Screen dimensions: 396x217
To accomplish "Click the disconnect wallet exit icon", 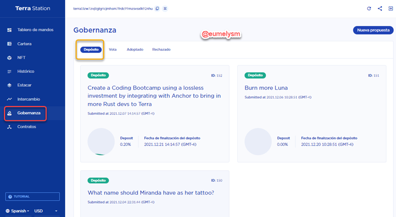I will (x=390, y=8).
